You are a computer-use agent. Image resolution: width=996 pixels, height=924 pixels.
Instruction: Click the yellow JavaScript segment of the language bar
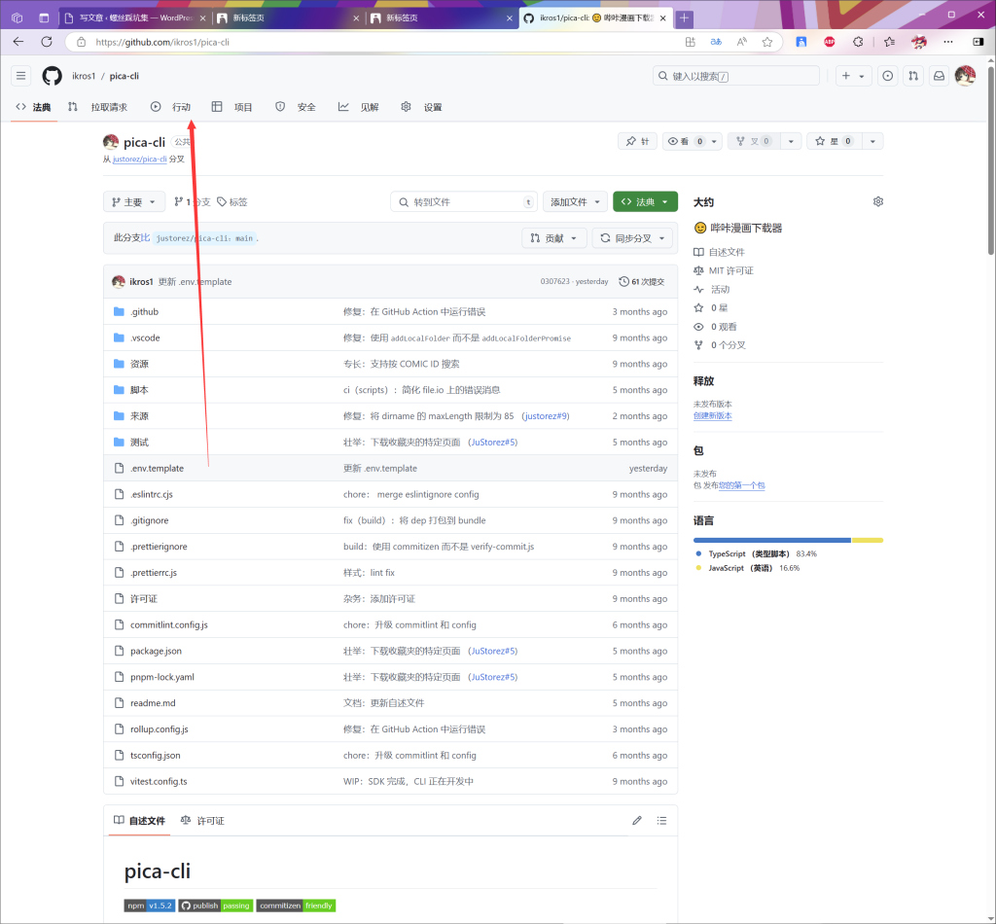(868, 541)
